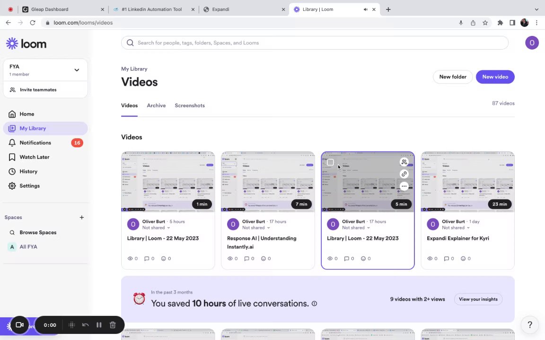
Task: Click New video button
Action: [495, 76]
